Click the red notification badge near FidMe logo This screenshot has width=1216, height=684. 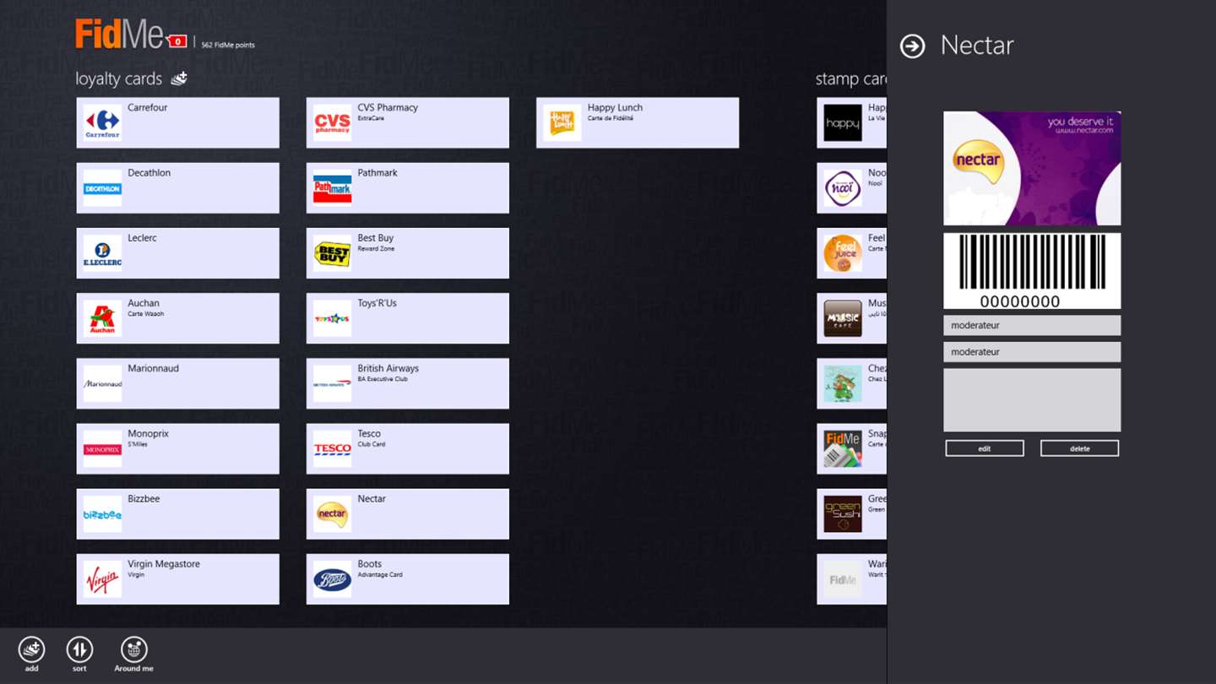tap(177, 41)
